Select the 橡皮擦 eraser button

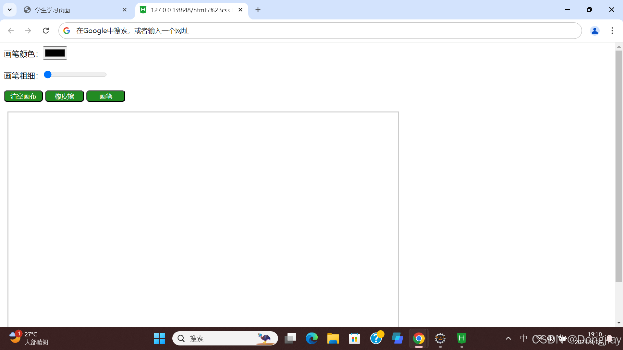(x=64, y=96)
